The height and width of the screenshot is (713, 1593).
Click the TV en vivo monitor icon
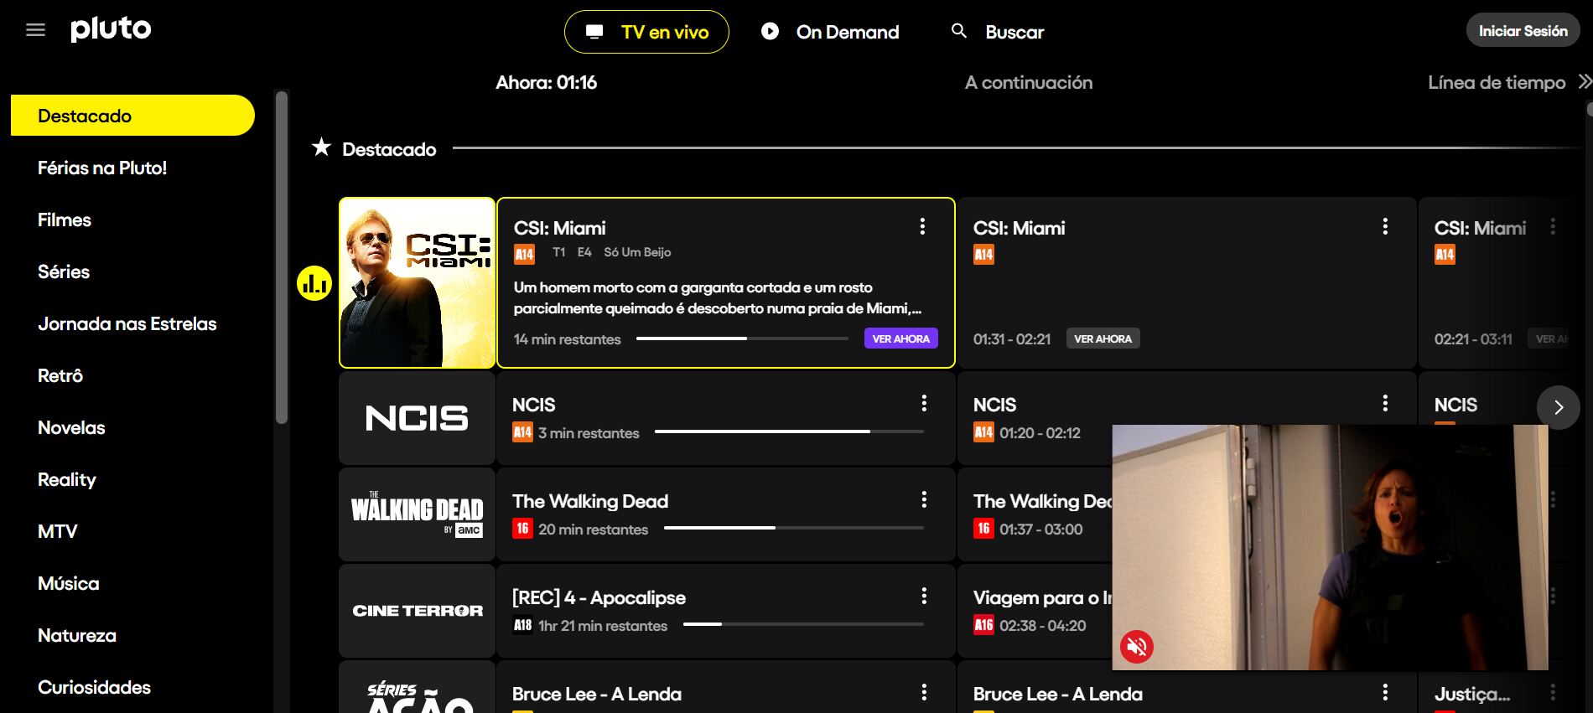pyautogui.click(x=594, y=32)
